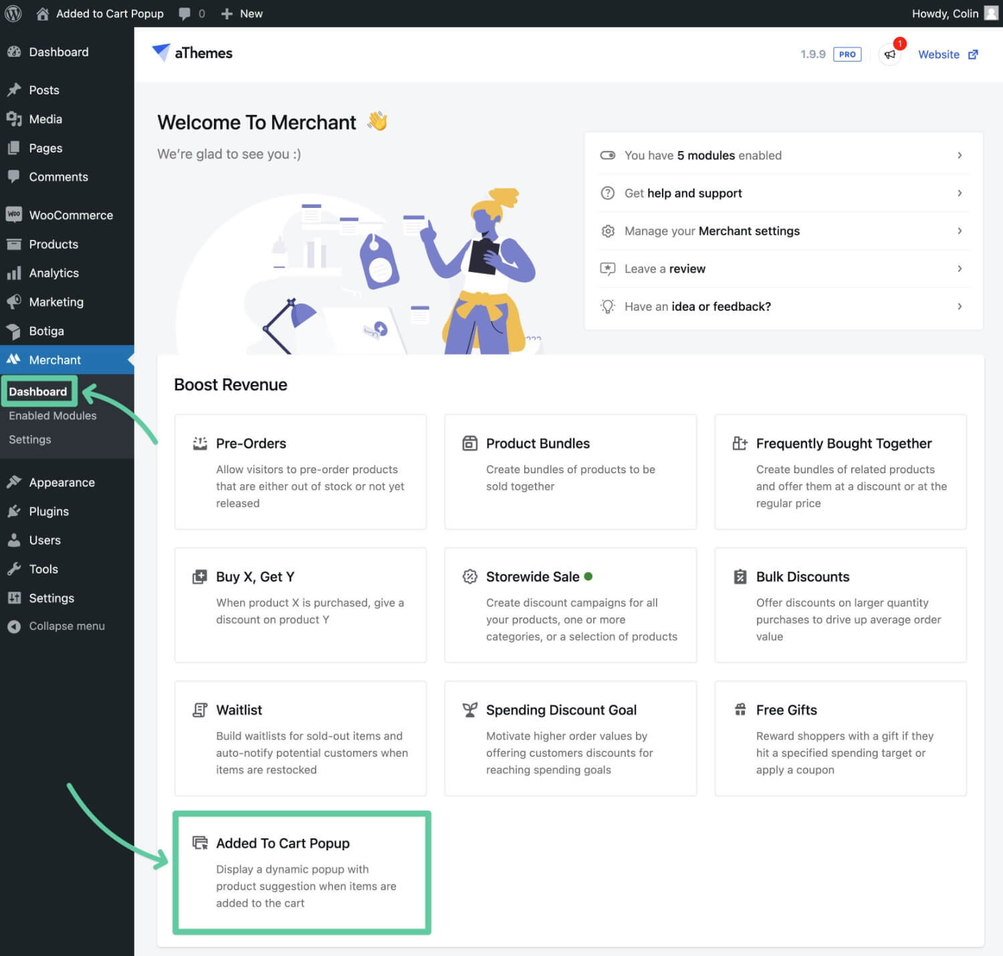Click the Frequently Bought Together module icon
The image size is (1003, 956).
740,443
